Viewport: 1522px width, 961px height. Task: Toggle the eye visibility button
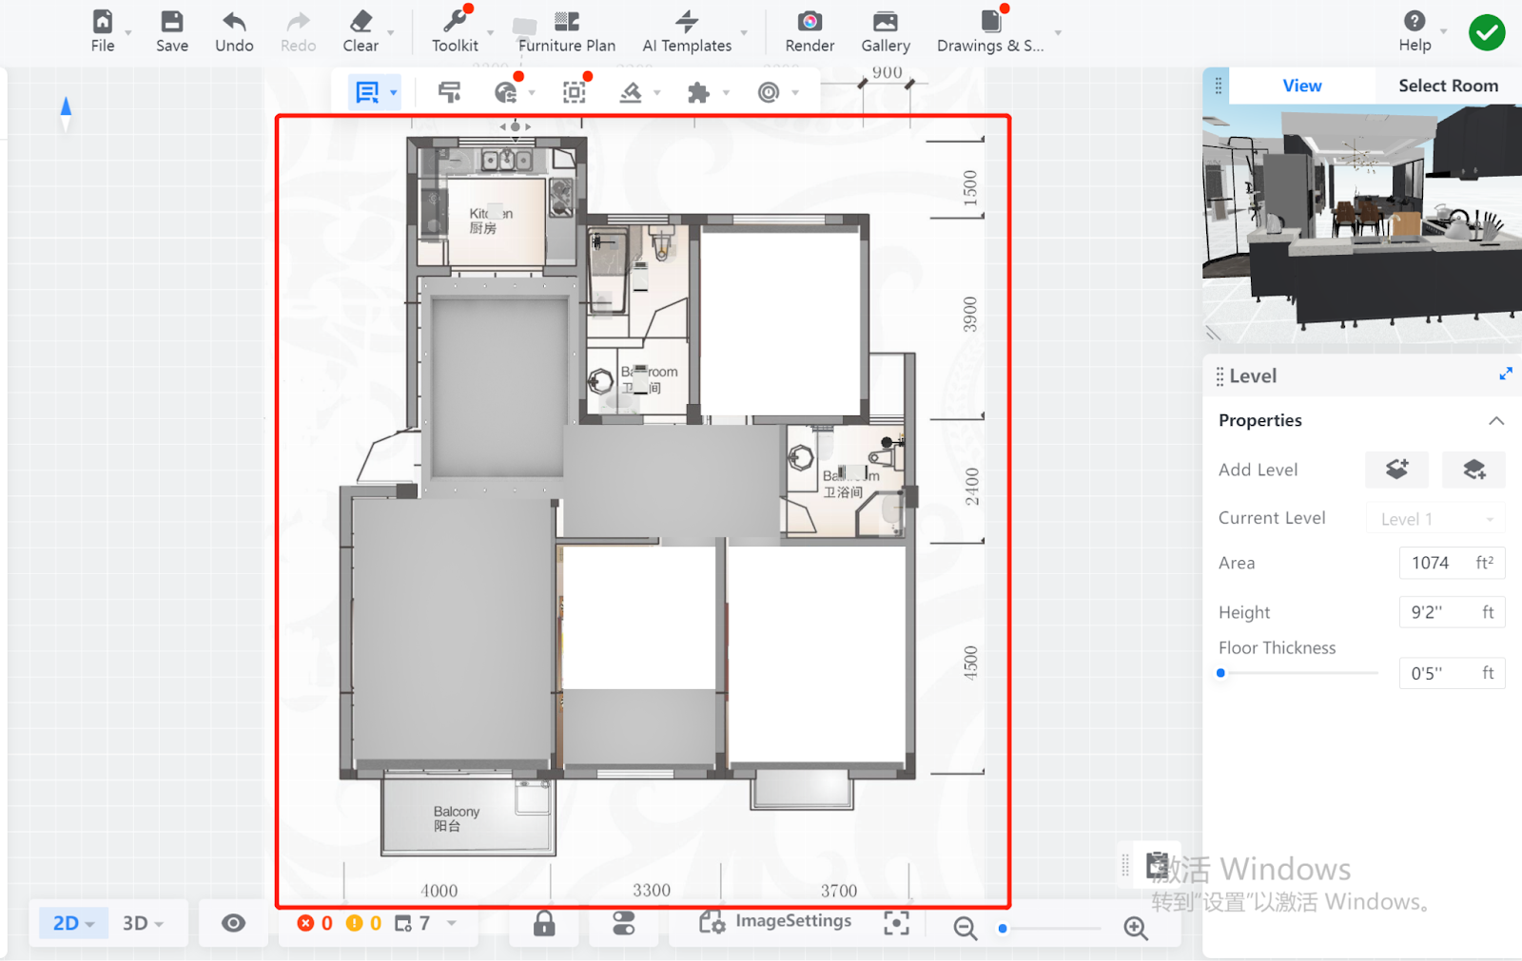click(233, 923)
